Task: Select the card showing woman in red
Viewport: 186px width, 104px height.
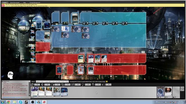Action: [x=81, y=70]
